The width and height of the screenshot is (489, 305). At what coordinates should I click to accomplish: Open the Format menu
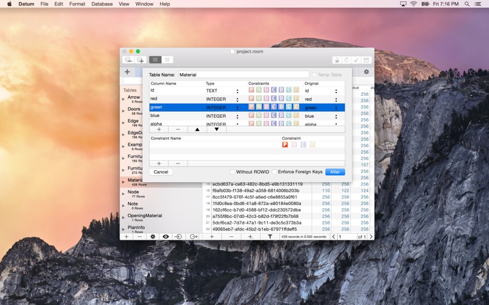[x=77, y=4]
